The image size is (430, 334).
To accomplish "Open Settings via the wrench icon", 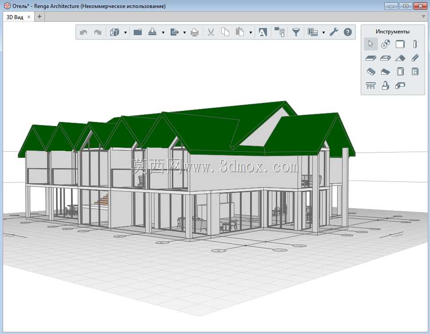I will pos(334,32).
